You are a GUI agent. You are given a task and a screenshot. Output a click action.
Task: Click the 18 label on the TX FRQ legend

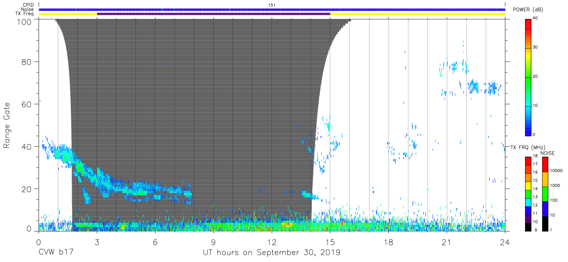point(535,156)
